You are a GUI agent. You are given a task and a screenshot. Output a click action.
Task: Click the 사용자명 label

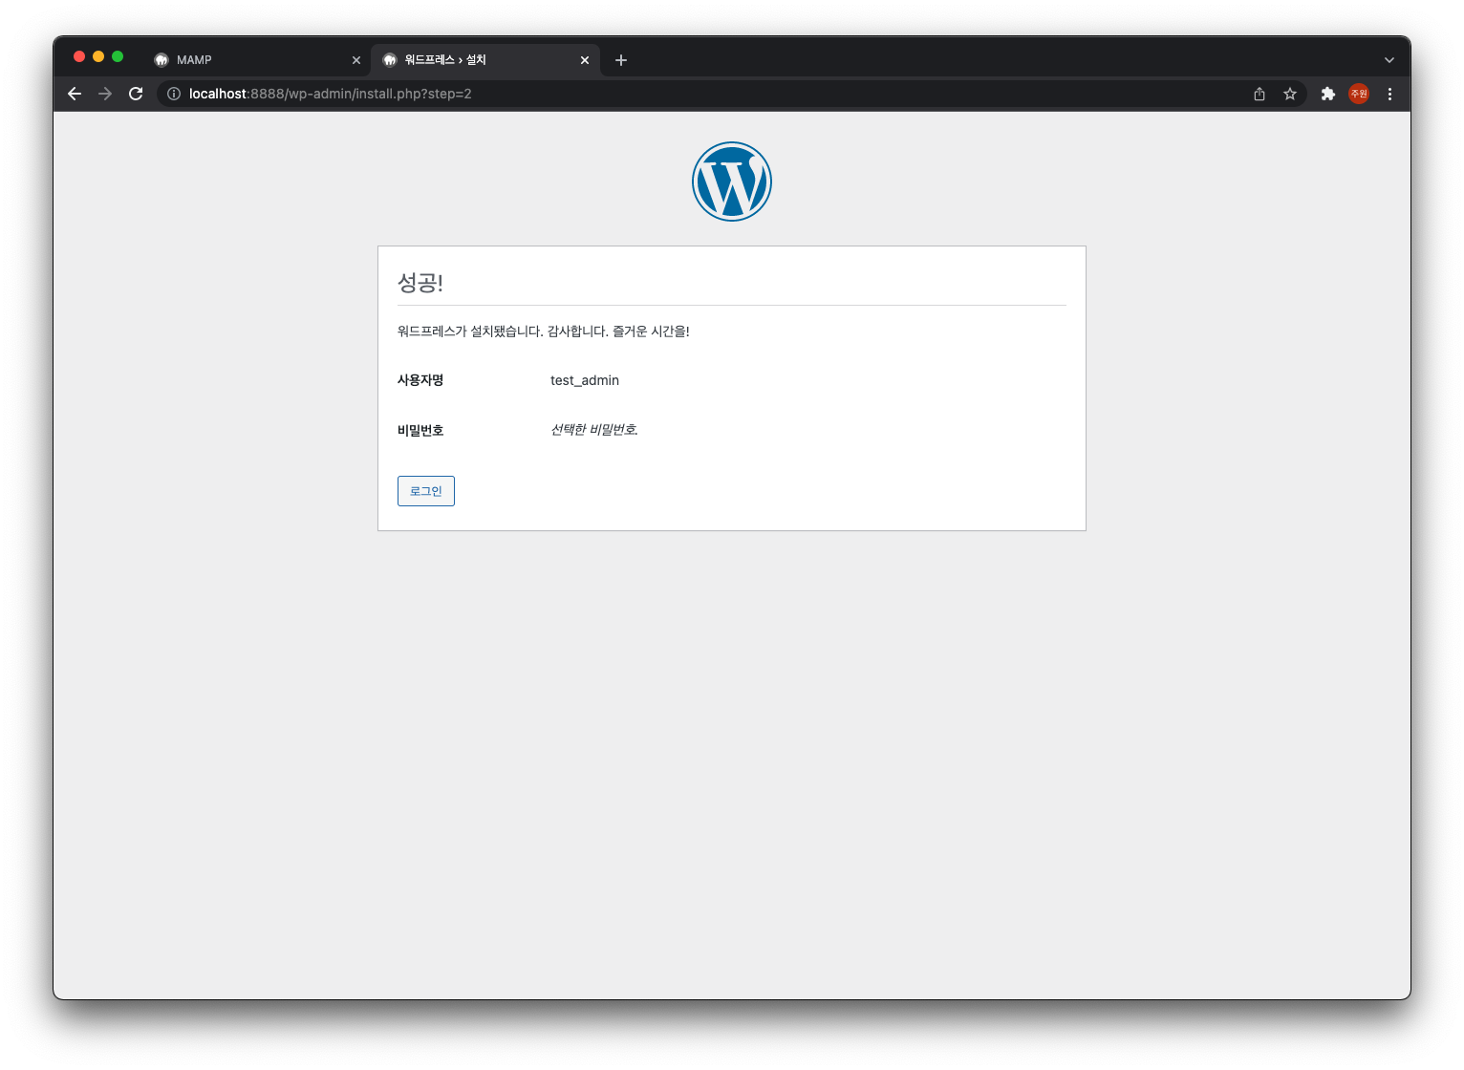click(x=420, y=380)
